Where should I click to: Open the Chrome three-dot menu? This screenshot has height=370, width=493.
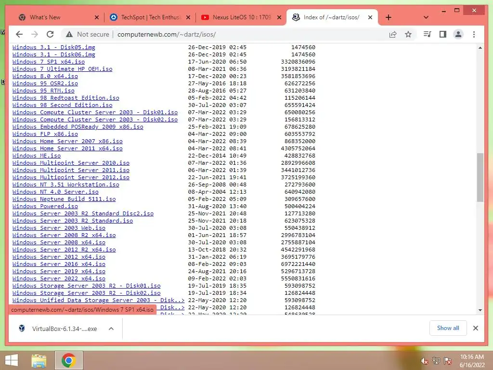coord(474,34)
